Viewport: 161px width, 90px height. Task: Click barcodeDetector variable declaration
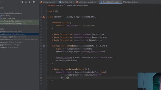tap(82, 37)
